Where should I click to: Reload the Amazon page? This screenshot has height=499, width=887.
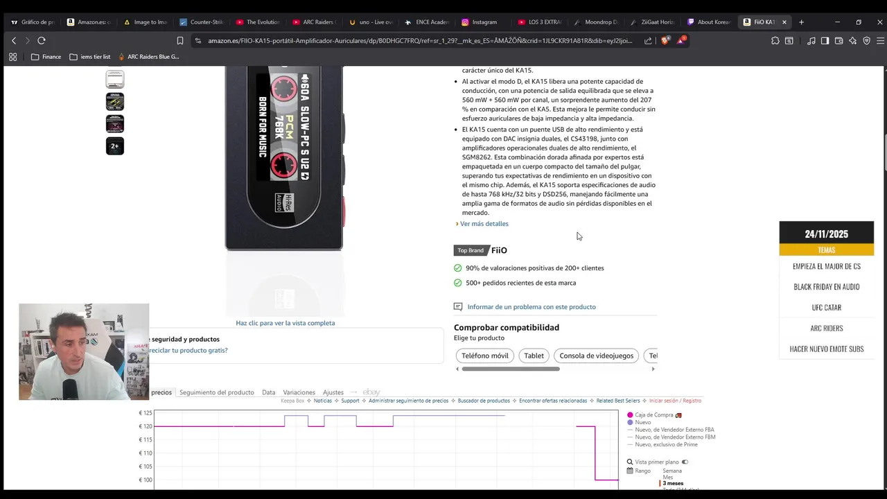[x=42, y=41]
